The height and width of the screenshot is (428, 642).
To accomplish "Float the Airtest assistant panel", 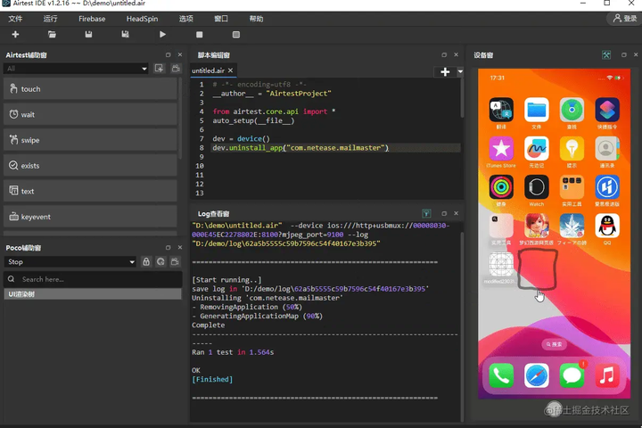I will (168, 55).
